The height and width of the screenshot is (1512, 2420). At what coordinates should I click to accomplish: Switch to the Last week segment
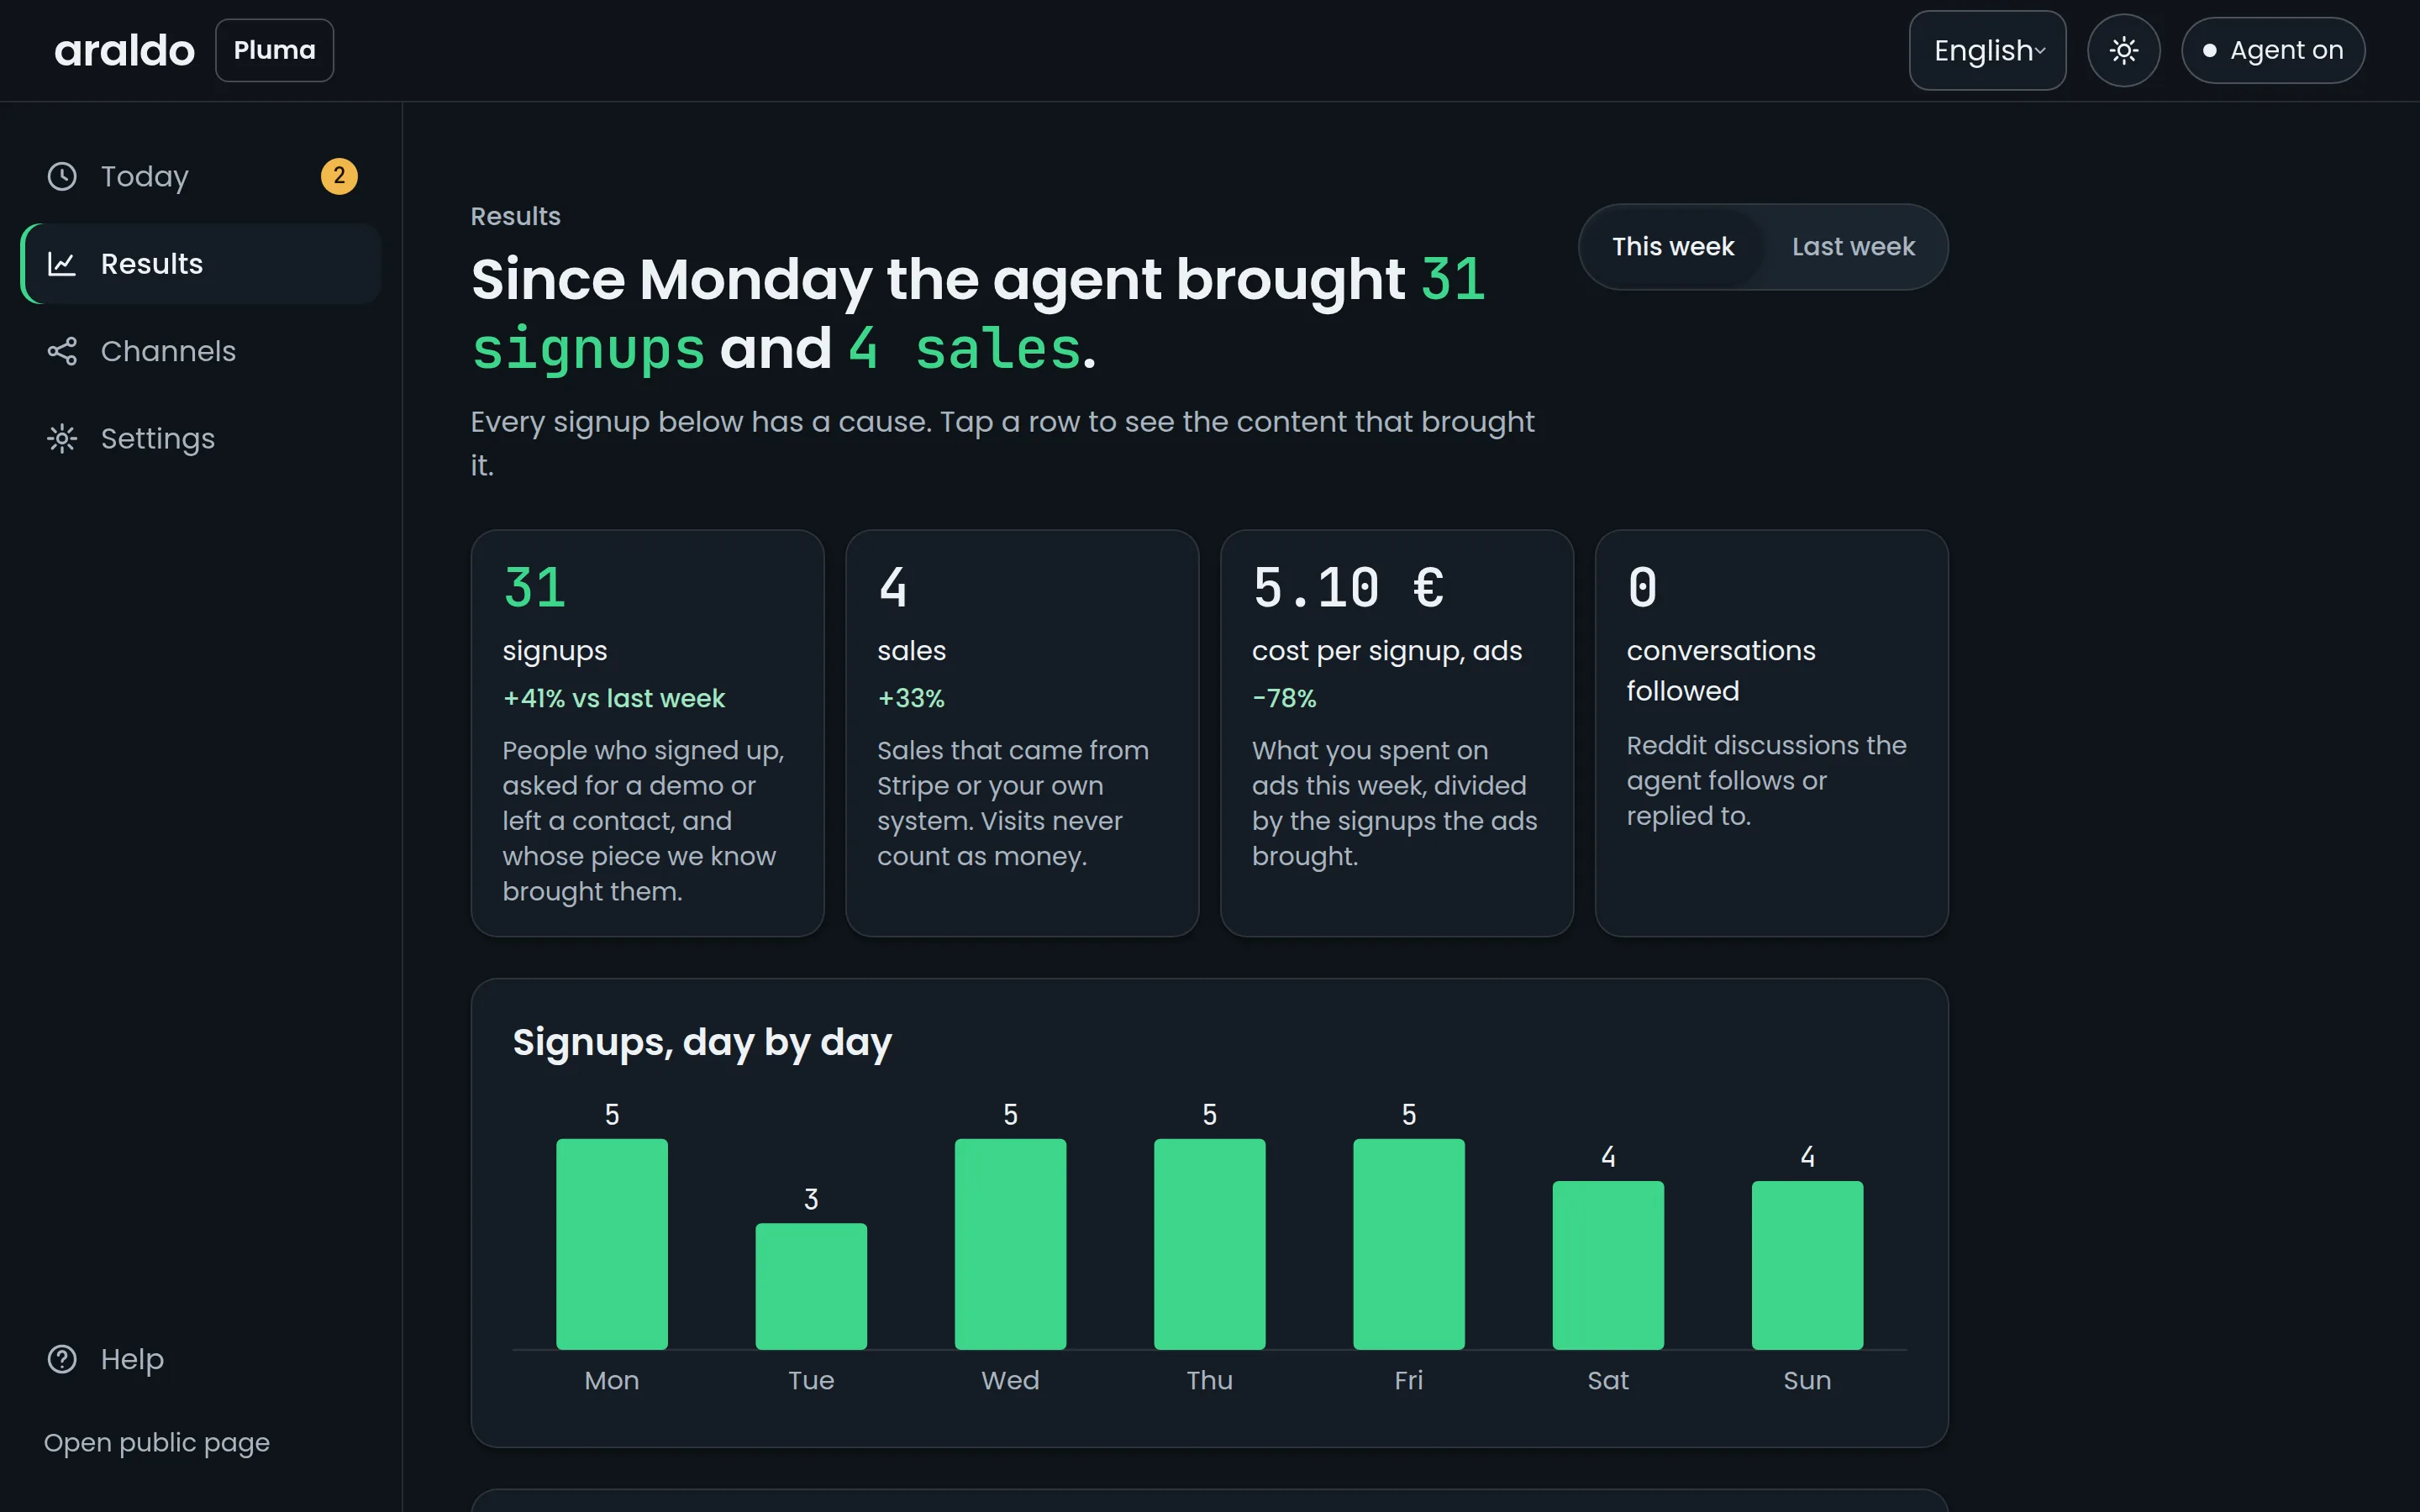1853,247
